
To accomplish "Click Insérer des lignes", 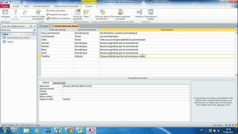I will coord(56,11).
